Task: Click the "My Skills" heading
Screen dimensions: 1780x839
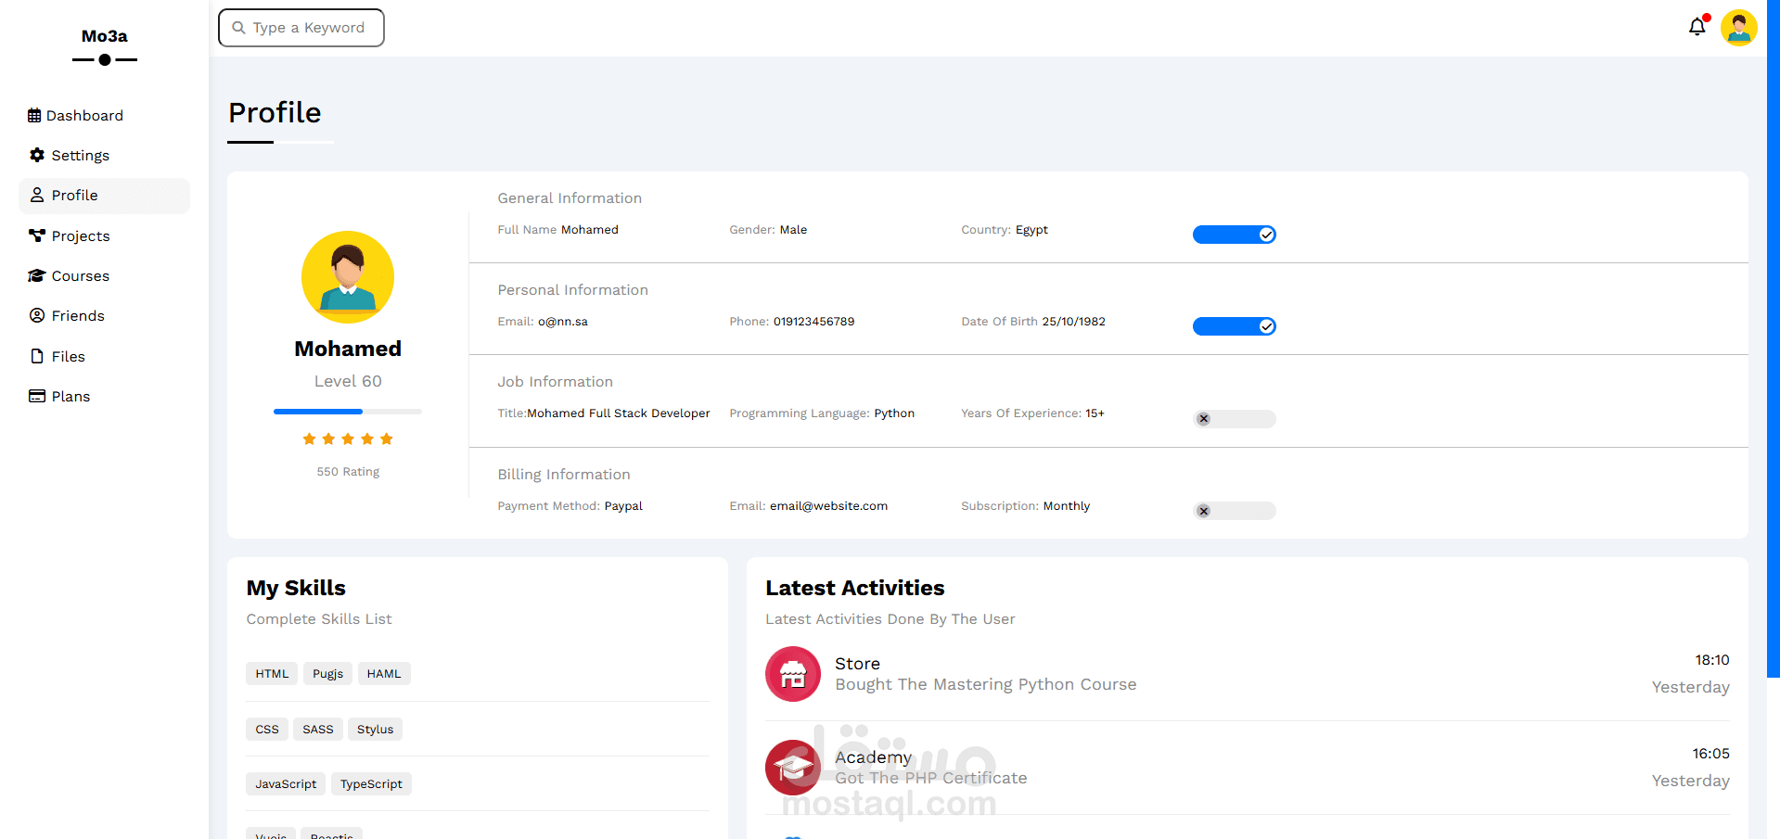Action: point(296,588)
